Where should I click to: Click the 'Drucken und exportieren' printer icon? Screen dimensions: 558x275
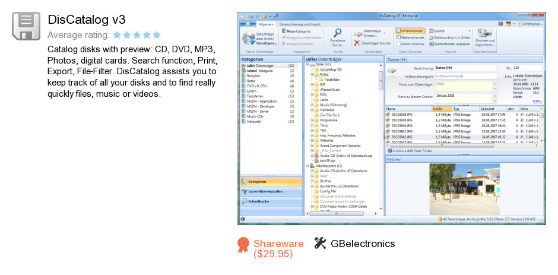coord(485,33)
